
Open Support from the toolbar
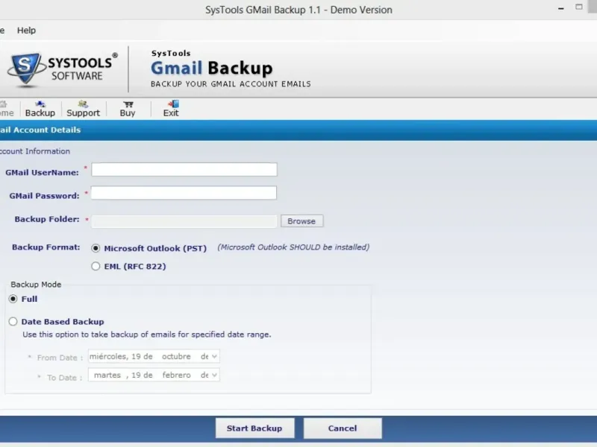click(83, 109)
